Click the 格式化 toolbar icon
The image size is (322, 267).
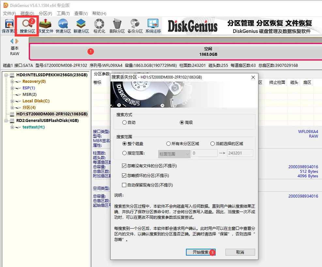point(99,26)
